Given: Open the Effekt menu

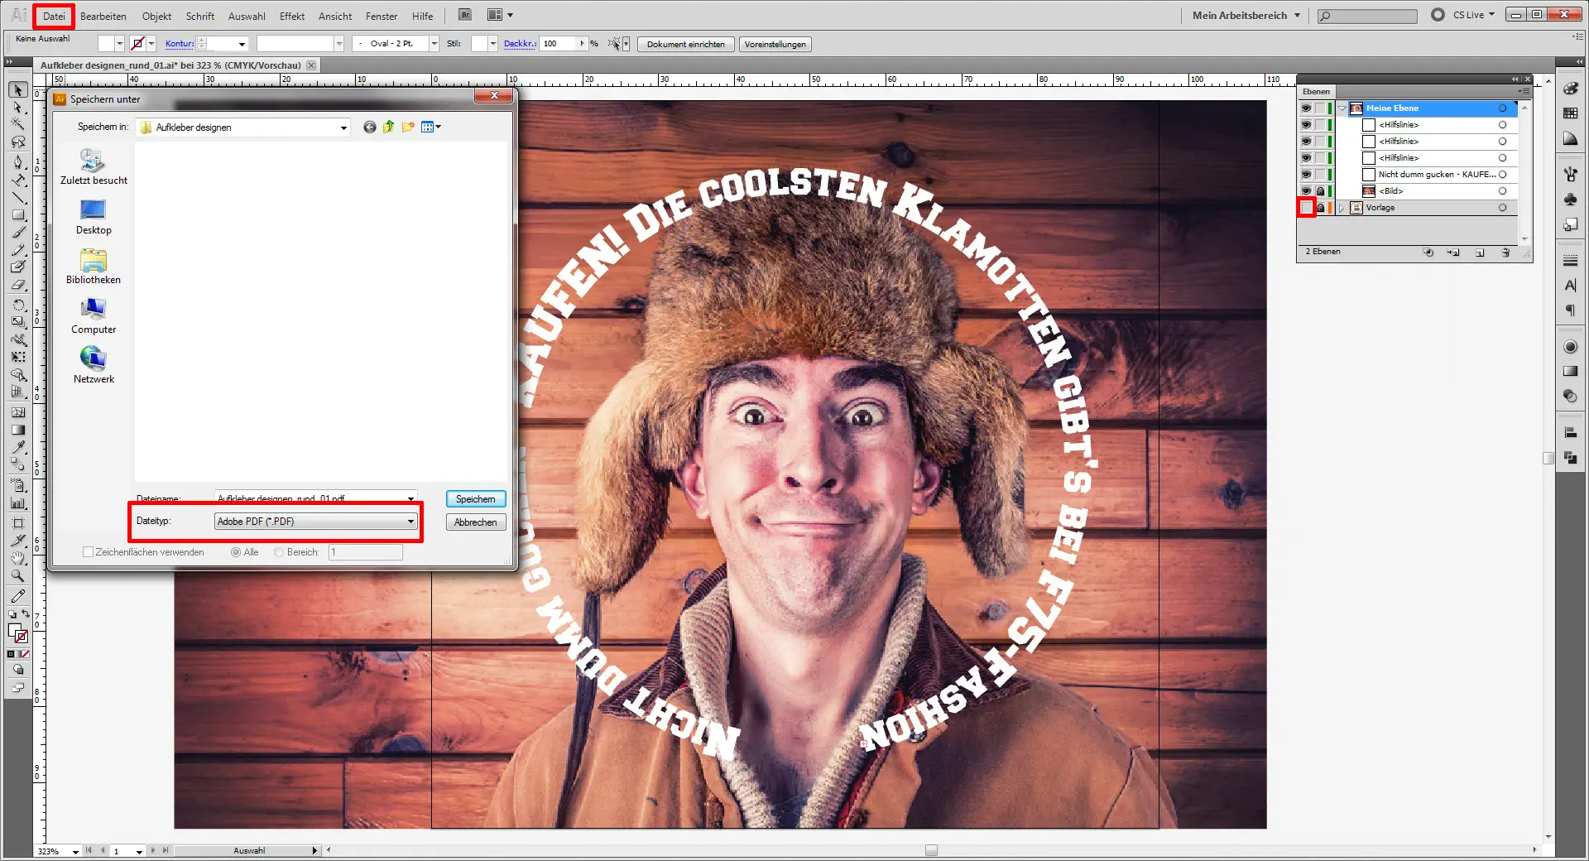Looking at the screenshot, I should (x=291, y=16).
